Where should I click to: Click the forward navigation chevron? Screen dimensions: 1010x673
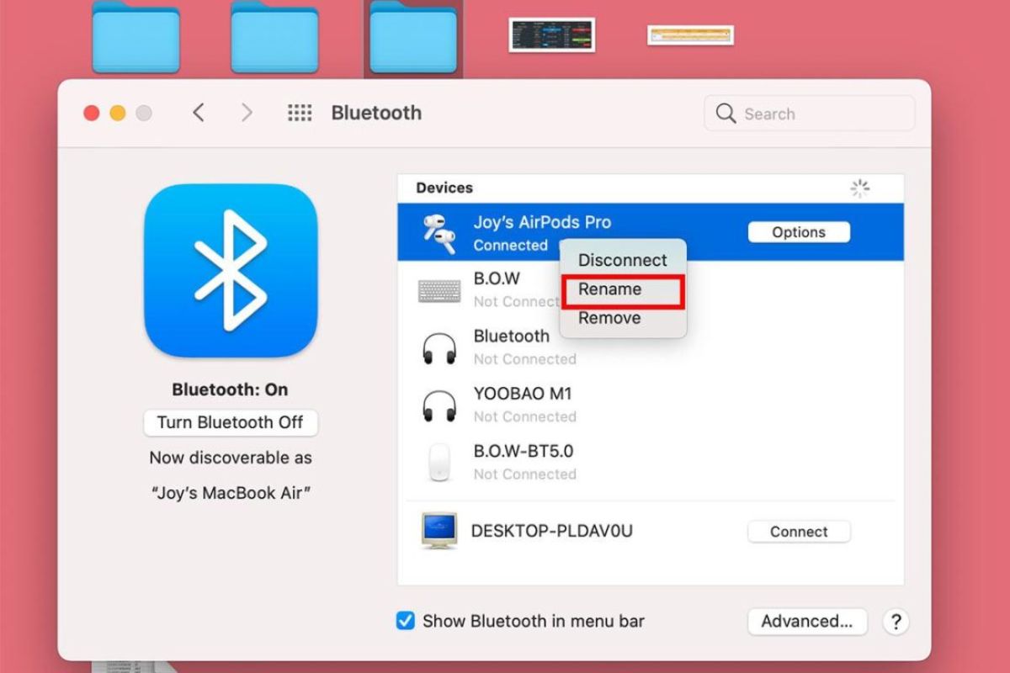(x=248, y=112)
